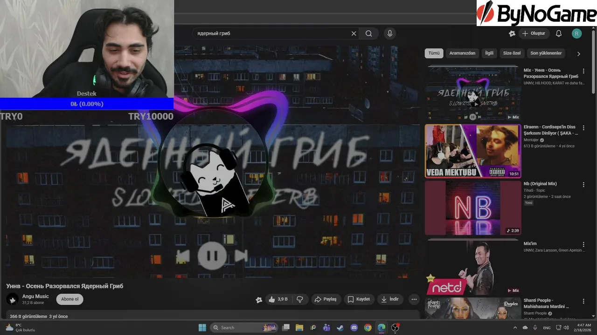Open Task View on the taskbar

(286, 328)
